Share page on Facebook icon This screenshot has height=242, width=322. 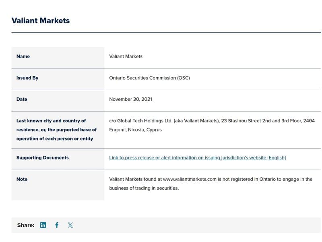coord(57,225)
